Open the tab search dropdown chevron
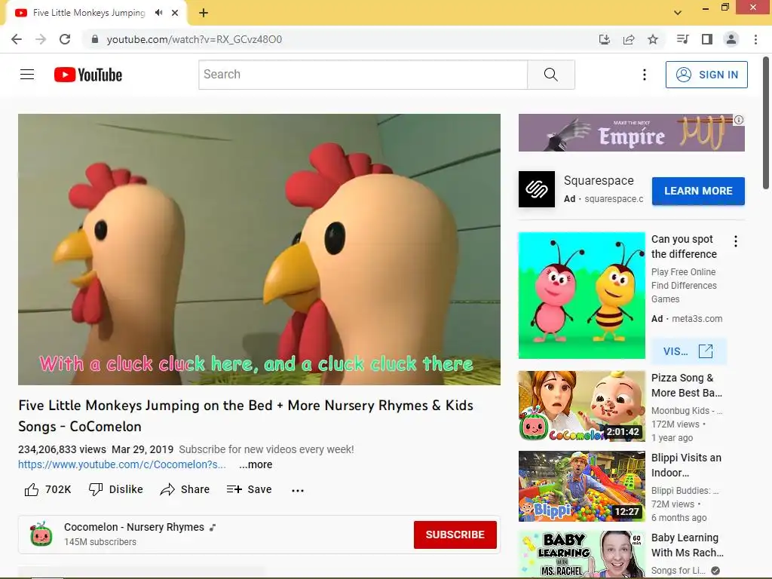 coord(678,13)
